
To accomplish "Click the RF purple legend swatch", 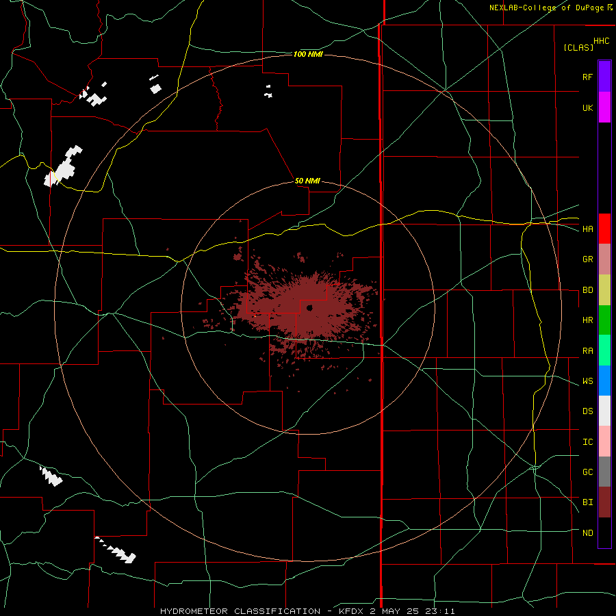I will (x=604, y=77).
